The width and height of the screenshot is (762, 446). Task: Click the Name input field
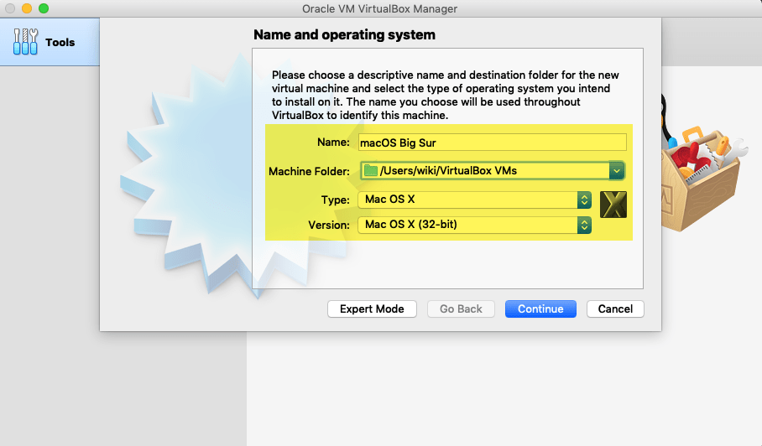click(493, 143)
